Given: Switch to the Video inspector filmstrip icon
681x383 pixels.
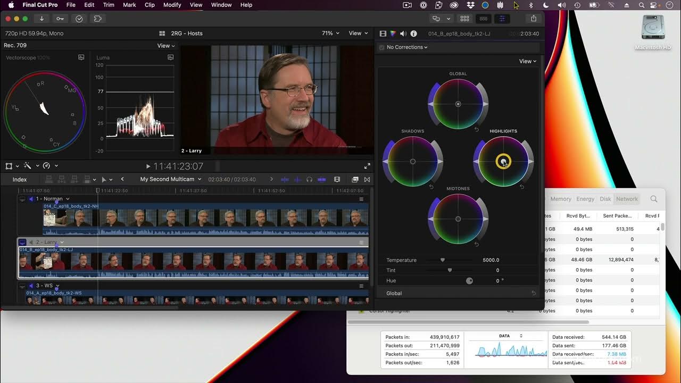Looking at the screenshot, I should (383, 34).
